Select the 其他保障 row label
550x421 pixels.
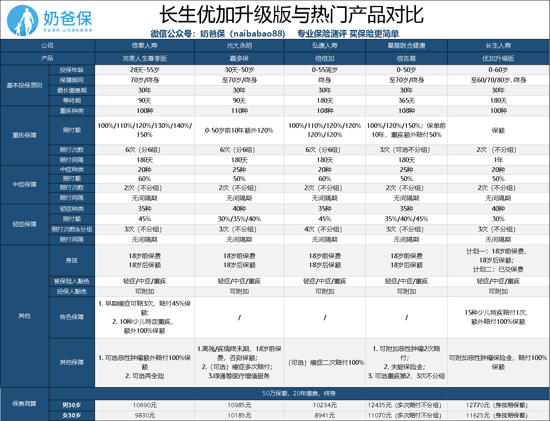(x=72, y=362)
